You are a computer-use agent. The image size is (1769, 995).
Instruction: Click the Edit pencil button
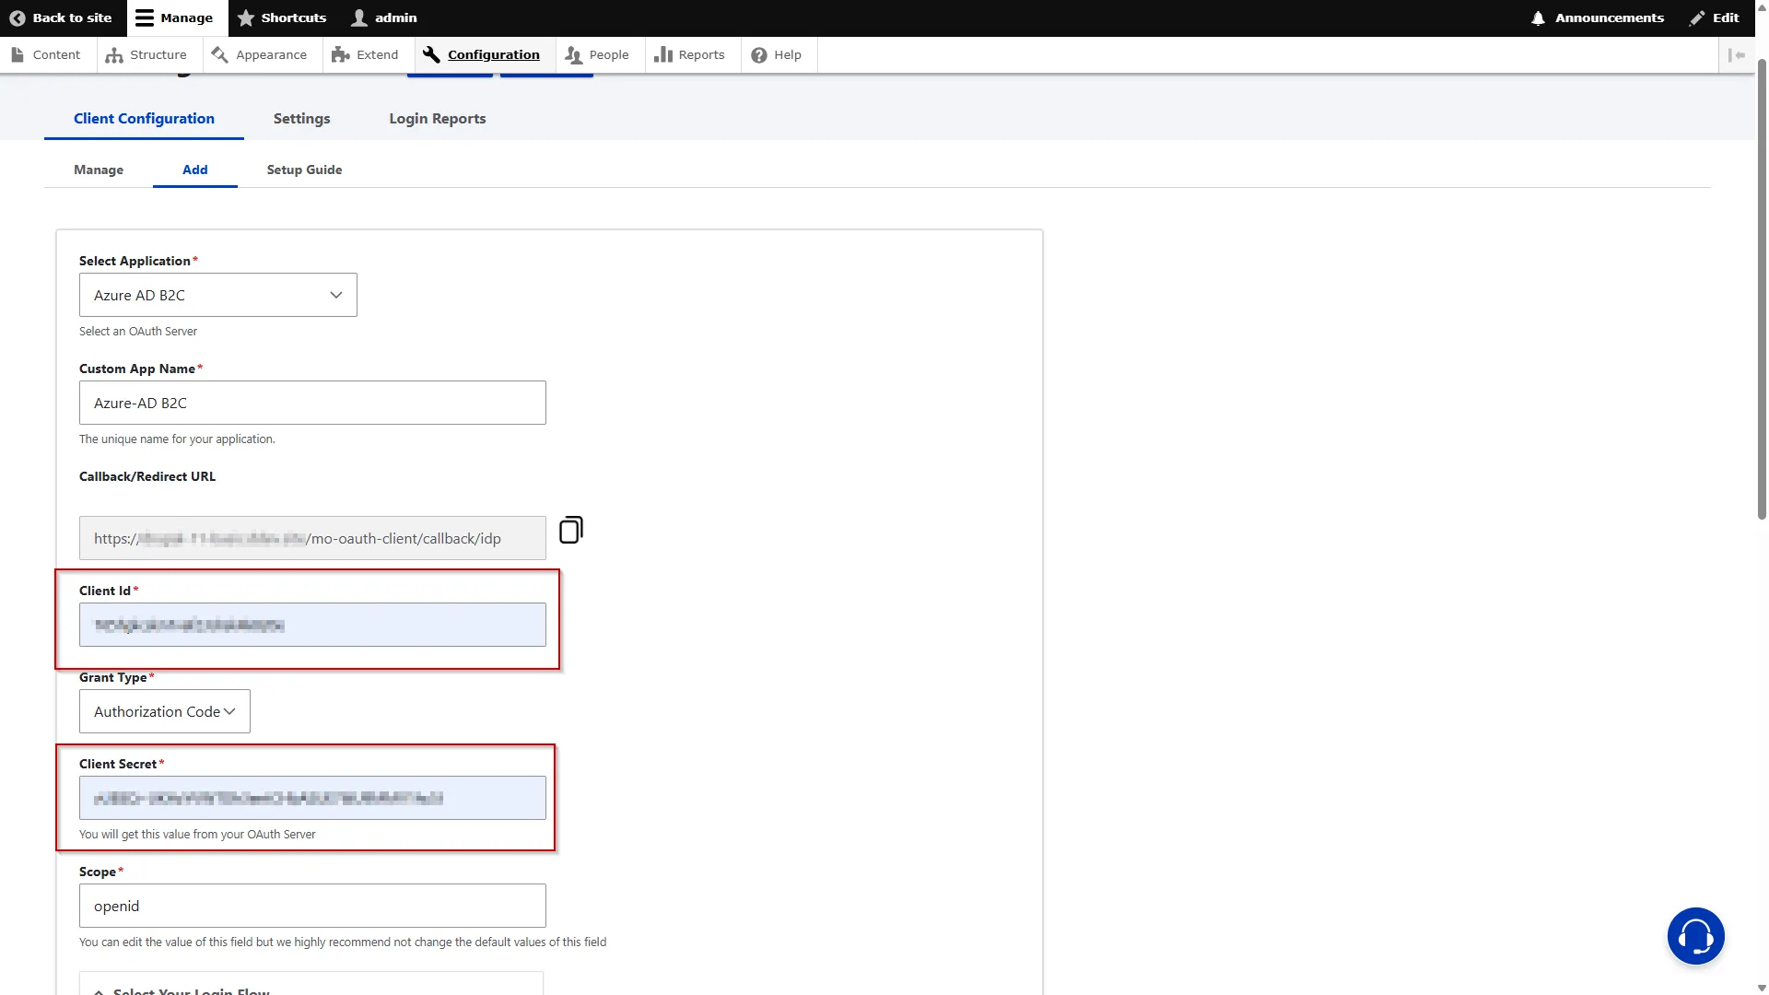[x=1715, y=18]
